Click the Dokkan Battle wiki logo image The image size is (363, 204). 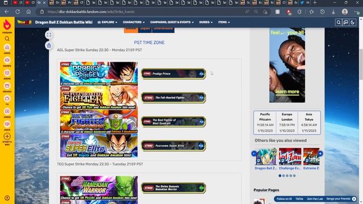coord(24,22)
